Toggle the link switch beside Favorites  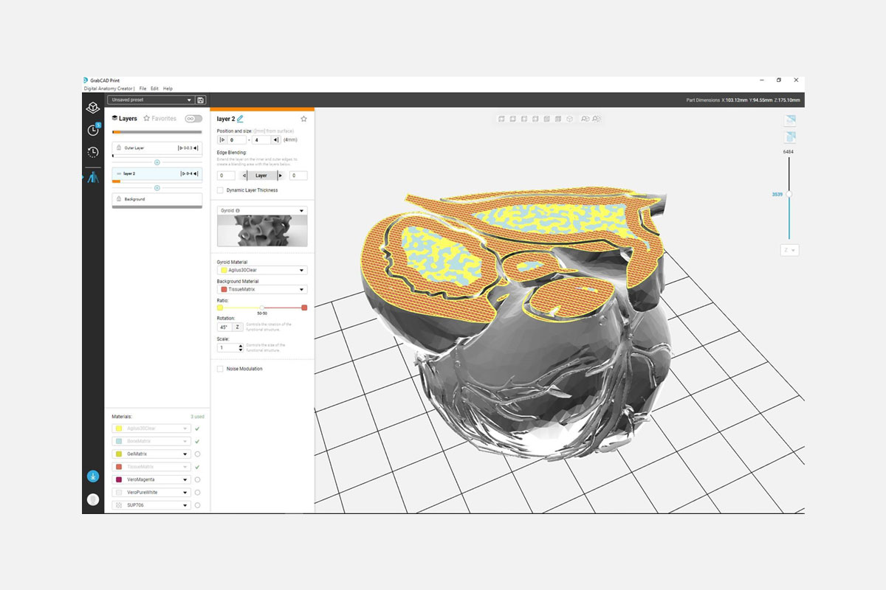[x=193, y=119]
